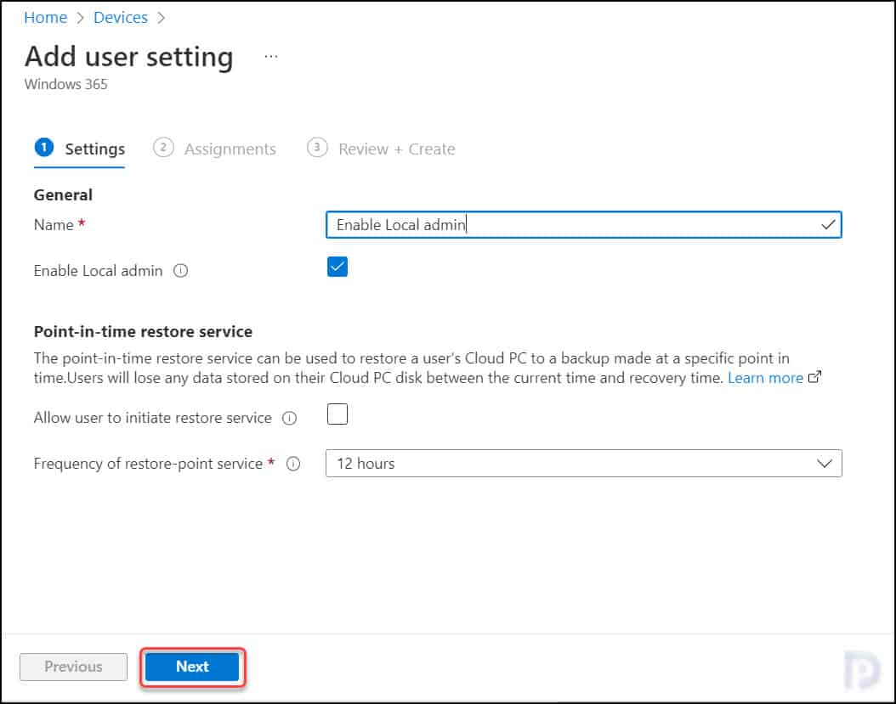This screenshot has height=704, width=896.
Task: Click info icon for Allow user to initiate restore
Action: [x=290, y=418]
